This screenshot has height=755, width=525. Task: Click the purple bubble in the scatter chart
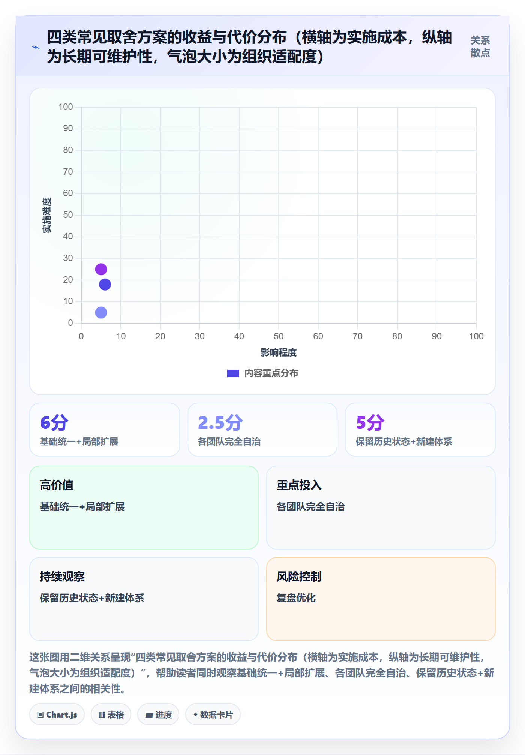pyautogui.click(x=101, y=269)
